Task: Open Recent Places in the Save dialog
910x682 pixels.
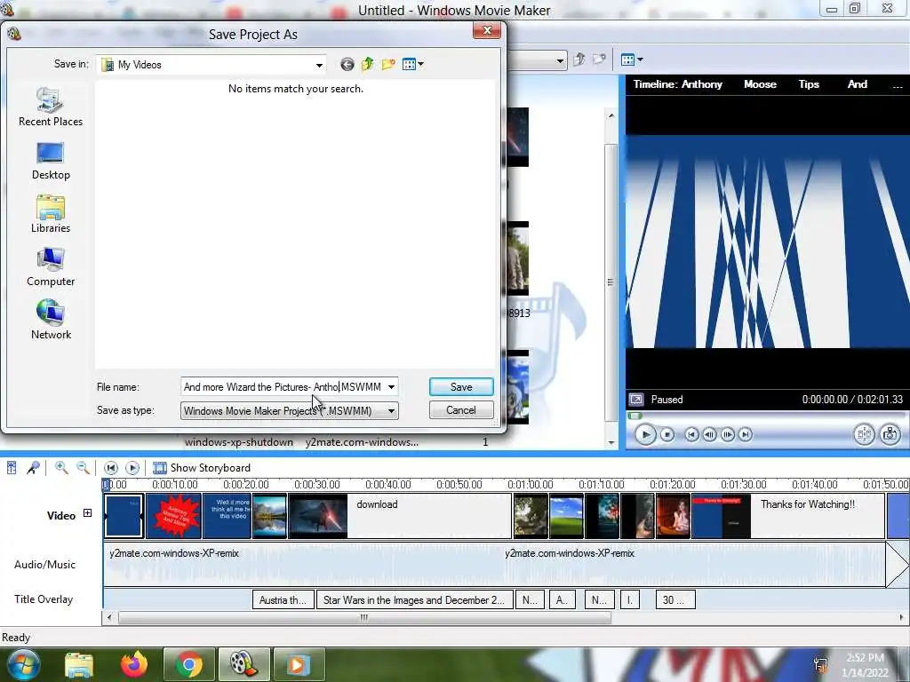Action: click(51, 107)
